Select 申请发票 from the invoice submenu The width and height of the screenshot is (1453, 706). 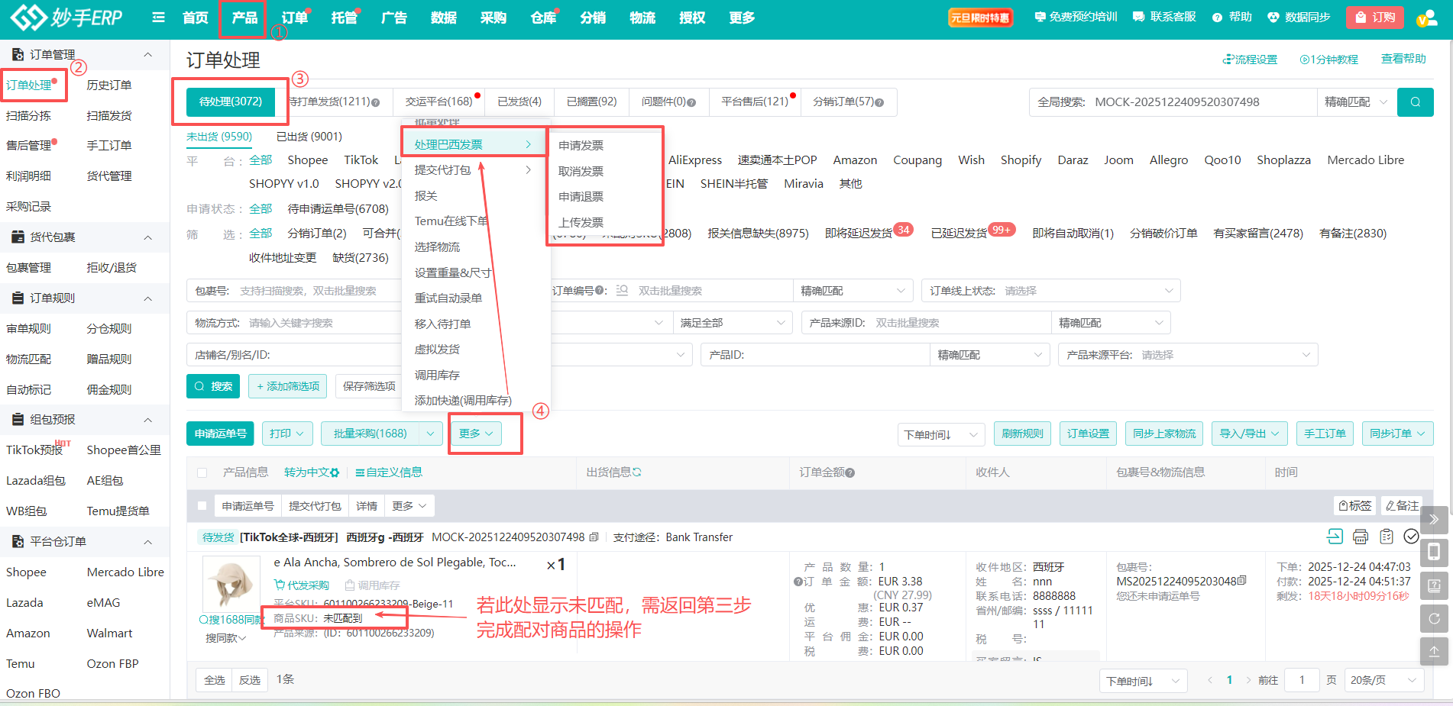583,143
